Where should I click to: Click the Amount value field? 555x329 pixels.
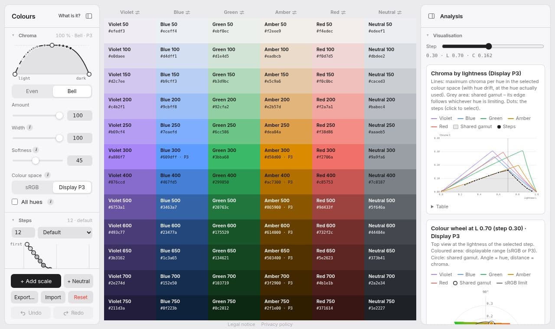80,116
